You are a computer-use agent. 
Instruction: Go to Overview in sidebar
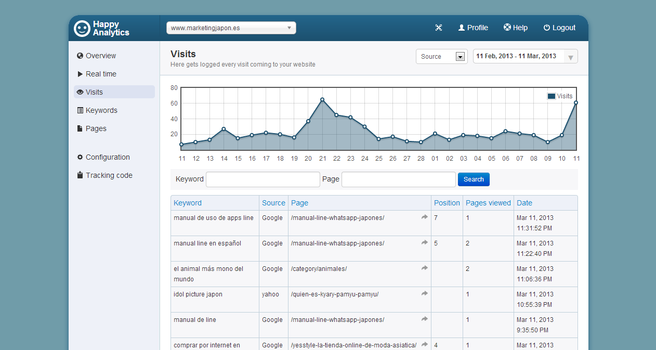(101, 56)
